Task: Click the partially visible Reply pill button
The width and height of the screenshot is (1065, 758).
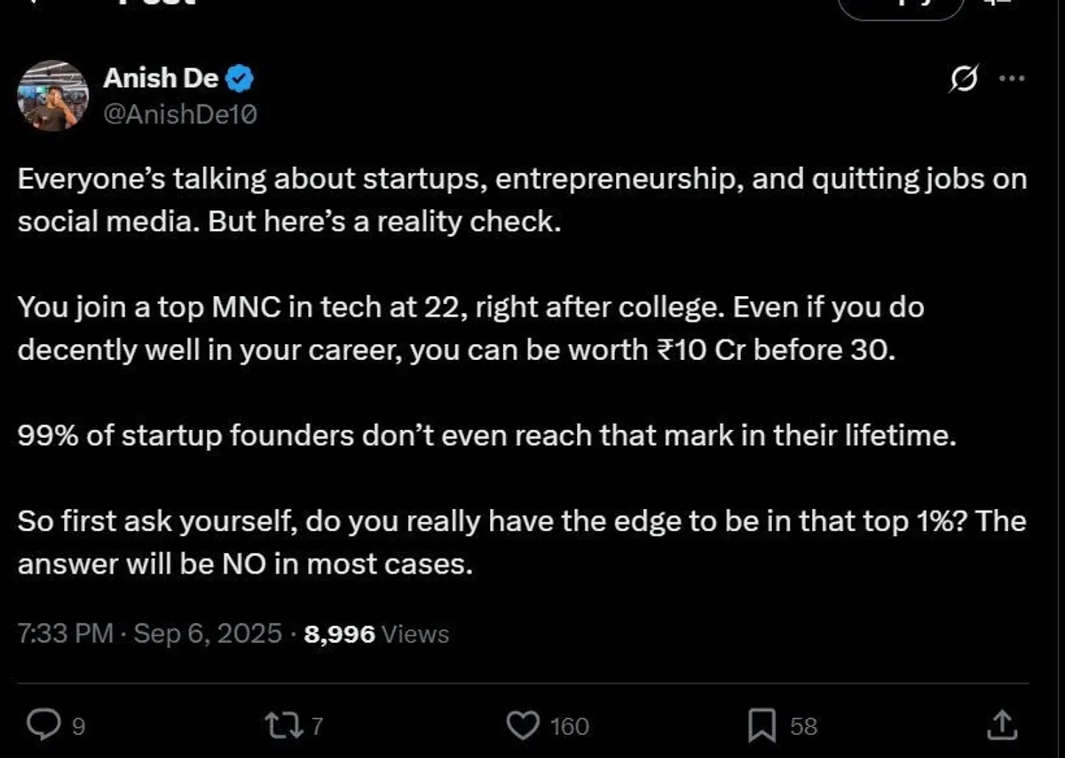Action: (901, 7)
